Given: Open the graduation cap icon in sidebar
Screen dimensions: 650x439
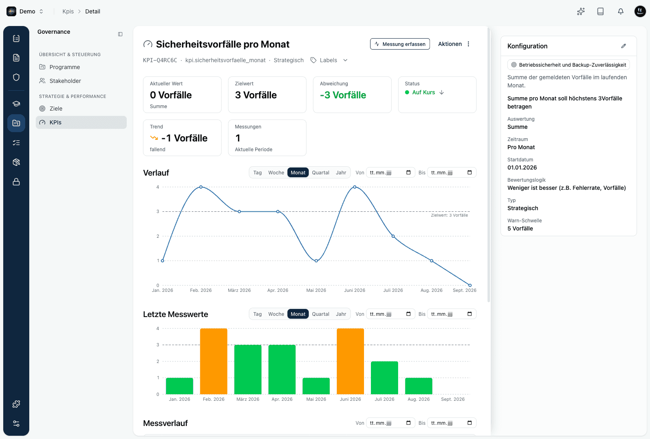Looking at the screenshot, I should coord(16,104).
